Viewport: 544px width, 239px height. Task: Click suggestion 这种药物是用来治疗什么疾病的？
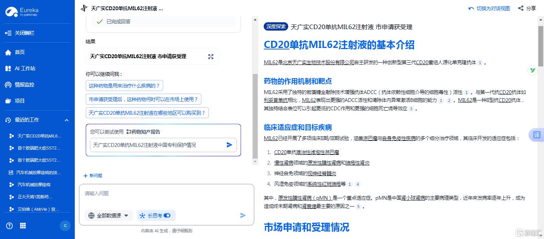[124, 86]
